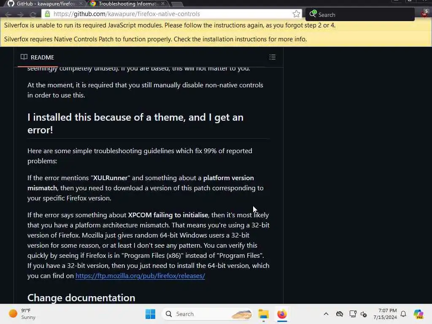Screen dimensions: 432x324
Task: Click the cloud sync-off tray icon
Action: 340,314
